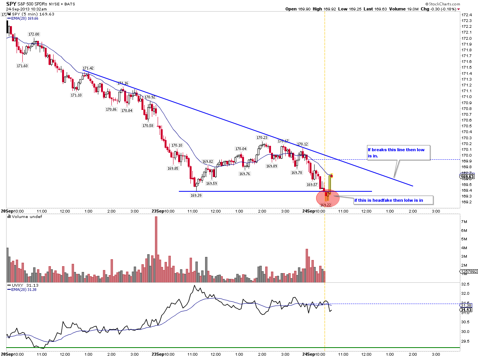
Task: Click the '31.38' EMA tag on UVXY axis
Action: [466, 305]
